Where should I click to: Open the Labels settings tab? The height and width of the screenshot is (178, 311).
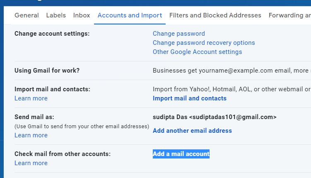[x=56, y=15]
